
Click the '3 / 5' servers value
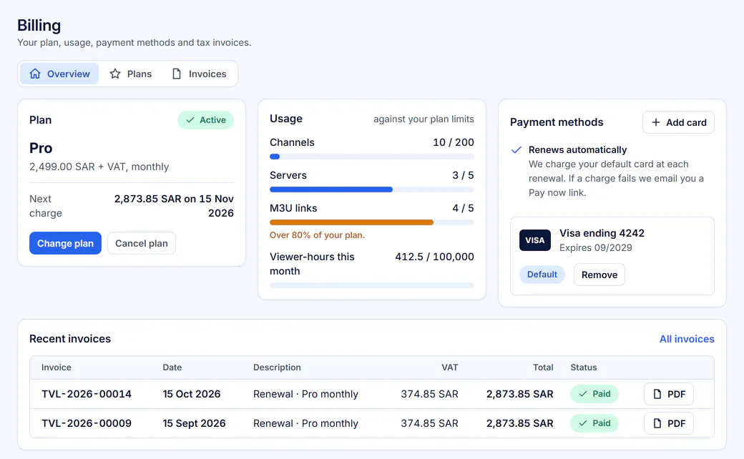pos(463,175)
